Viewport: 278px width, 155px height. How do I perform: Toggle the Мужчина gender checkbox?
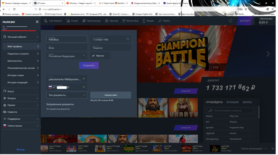click(94, 56)
